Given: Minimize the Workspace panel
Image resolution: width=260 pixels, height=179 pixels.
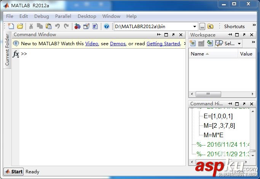Looking at the screenshot, I should 230,35.
